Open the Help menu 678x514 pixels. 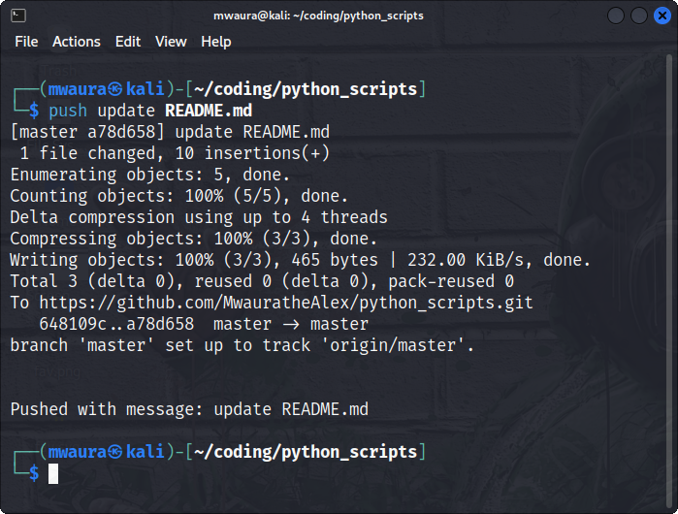[x=215, y=42]
